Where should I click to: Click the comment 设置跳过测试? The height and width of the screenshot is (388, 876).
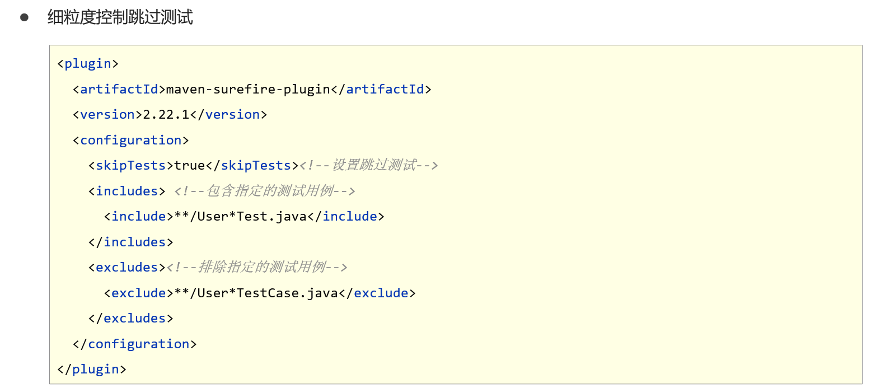click(368, 165)
